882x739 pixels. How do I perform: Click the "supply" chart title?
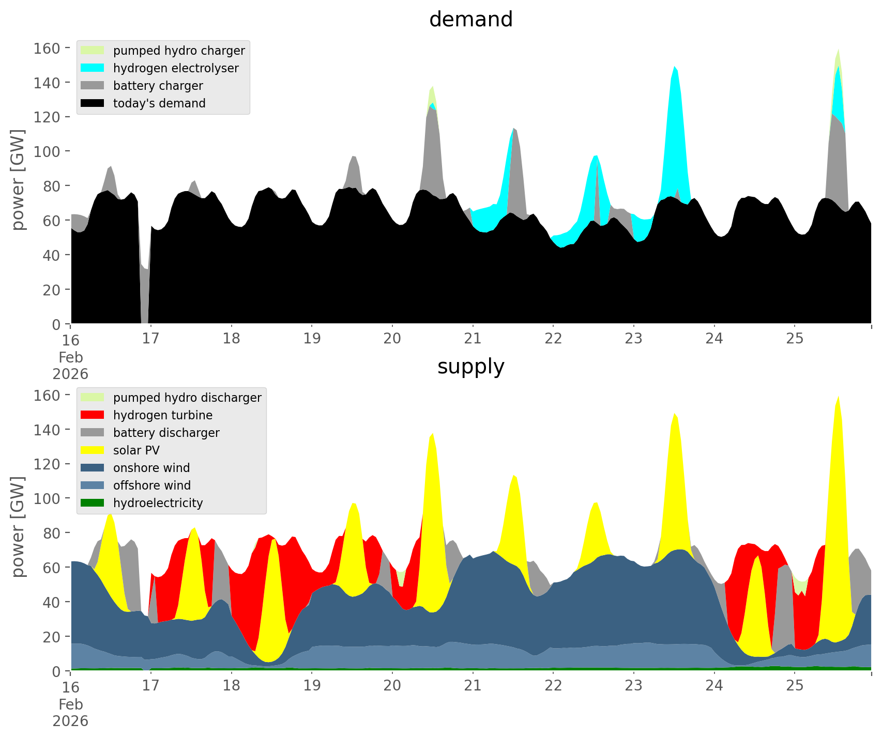[x=470, y=367]
